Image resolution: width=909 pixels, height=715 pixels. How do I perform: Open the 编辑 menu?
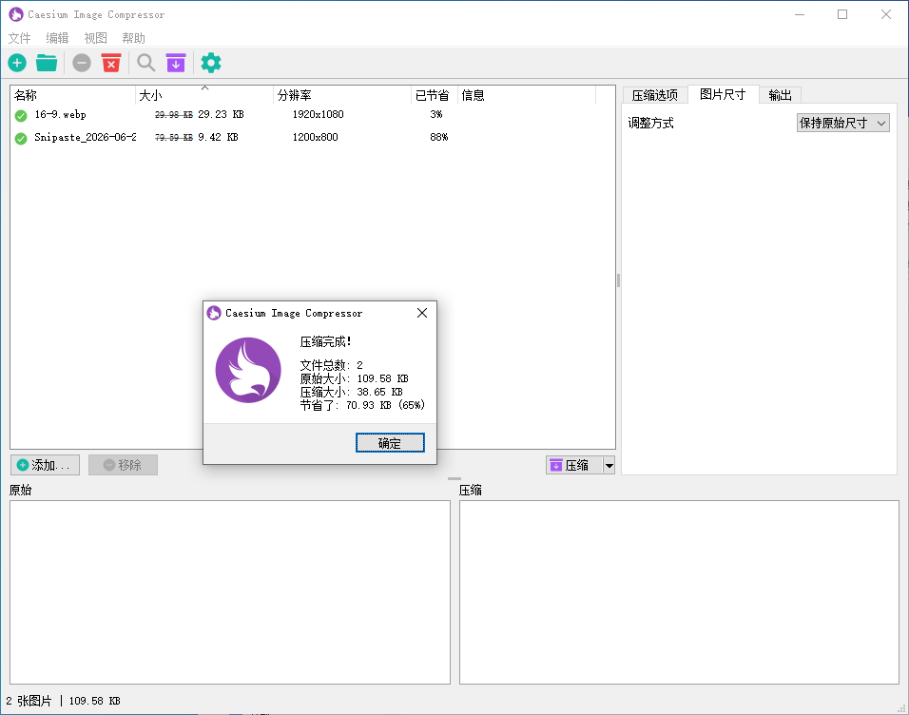57,38
